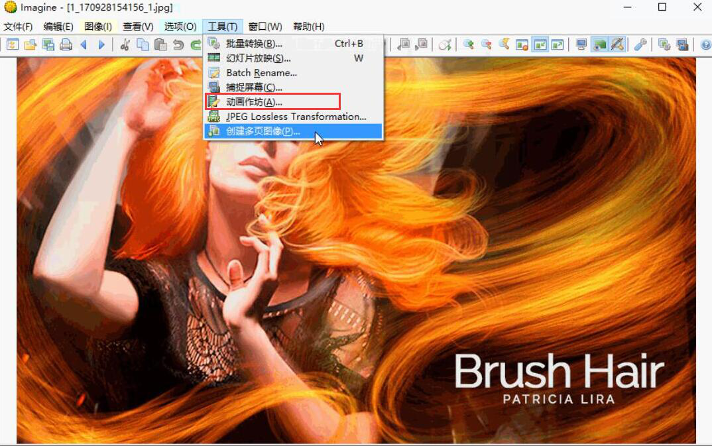Open the 查看(V) menu
712x446 pixels.
138,27
